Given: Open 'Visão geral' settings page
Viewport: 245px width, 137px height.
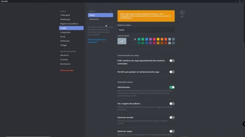Looking at the screenshot, I should pos(71,15).
